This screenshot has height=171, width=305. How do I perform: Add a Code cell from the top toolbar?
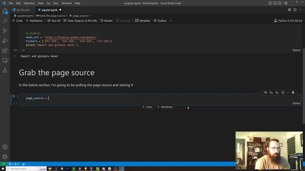(x=17, y=20)
